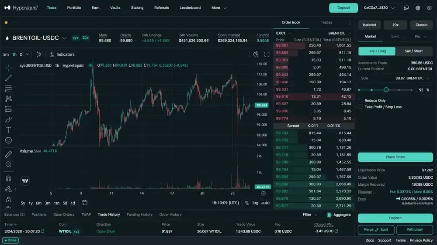Open the 20x leverage setting
437x245 pixels.
click(x=395, y=25)
